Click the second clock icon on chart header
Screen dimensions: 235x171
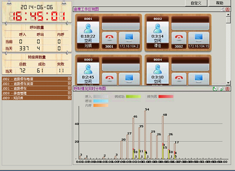pyautogui.click(x=221, y=89)
